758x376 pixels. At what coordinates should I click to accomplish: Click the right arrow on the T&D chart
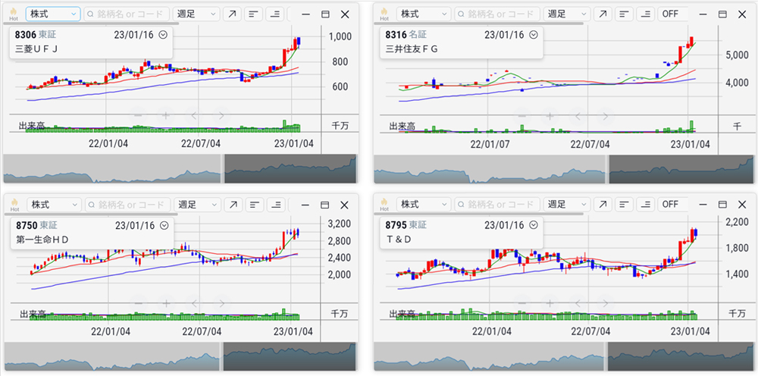tap(605, 304)
